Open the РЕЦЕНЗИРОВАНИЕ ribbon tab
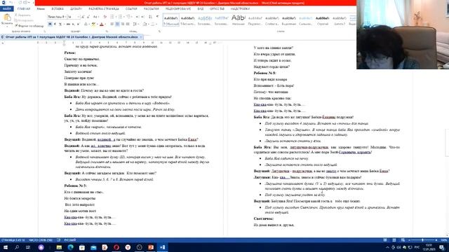The width and height of the screenshot is (449, 252). (x=178, y=9)
